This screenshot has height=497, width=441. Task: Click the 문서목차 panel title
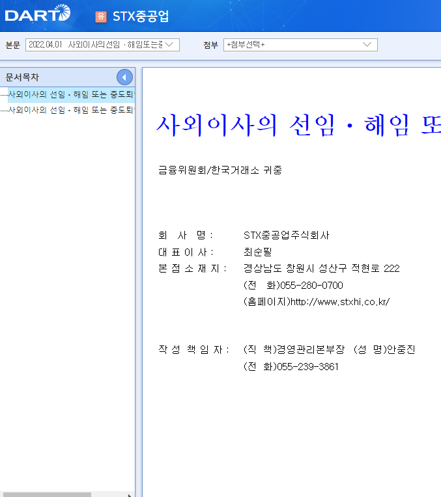click(x=22, y=77)
